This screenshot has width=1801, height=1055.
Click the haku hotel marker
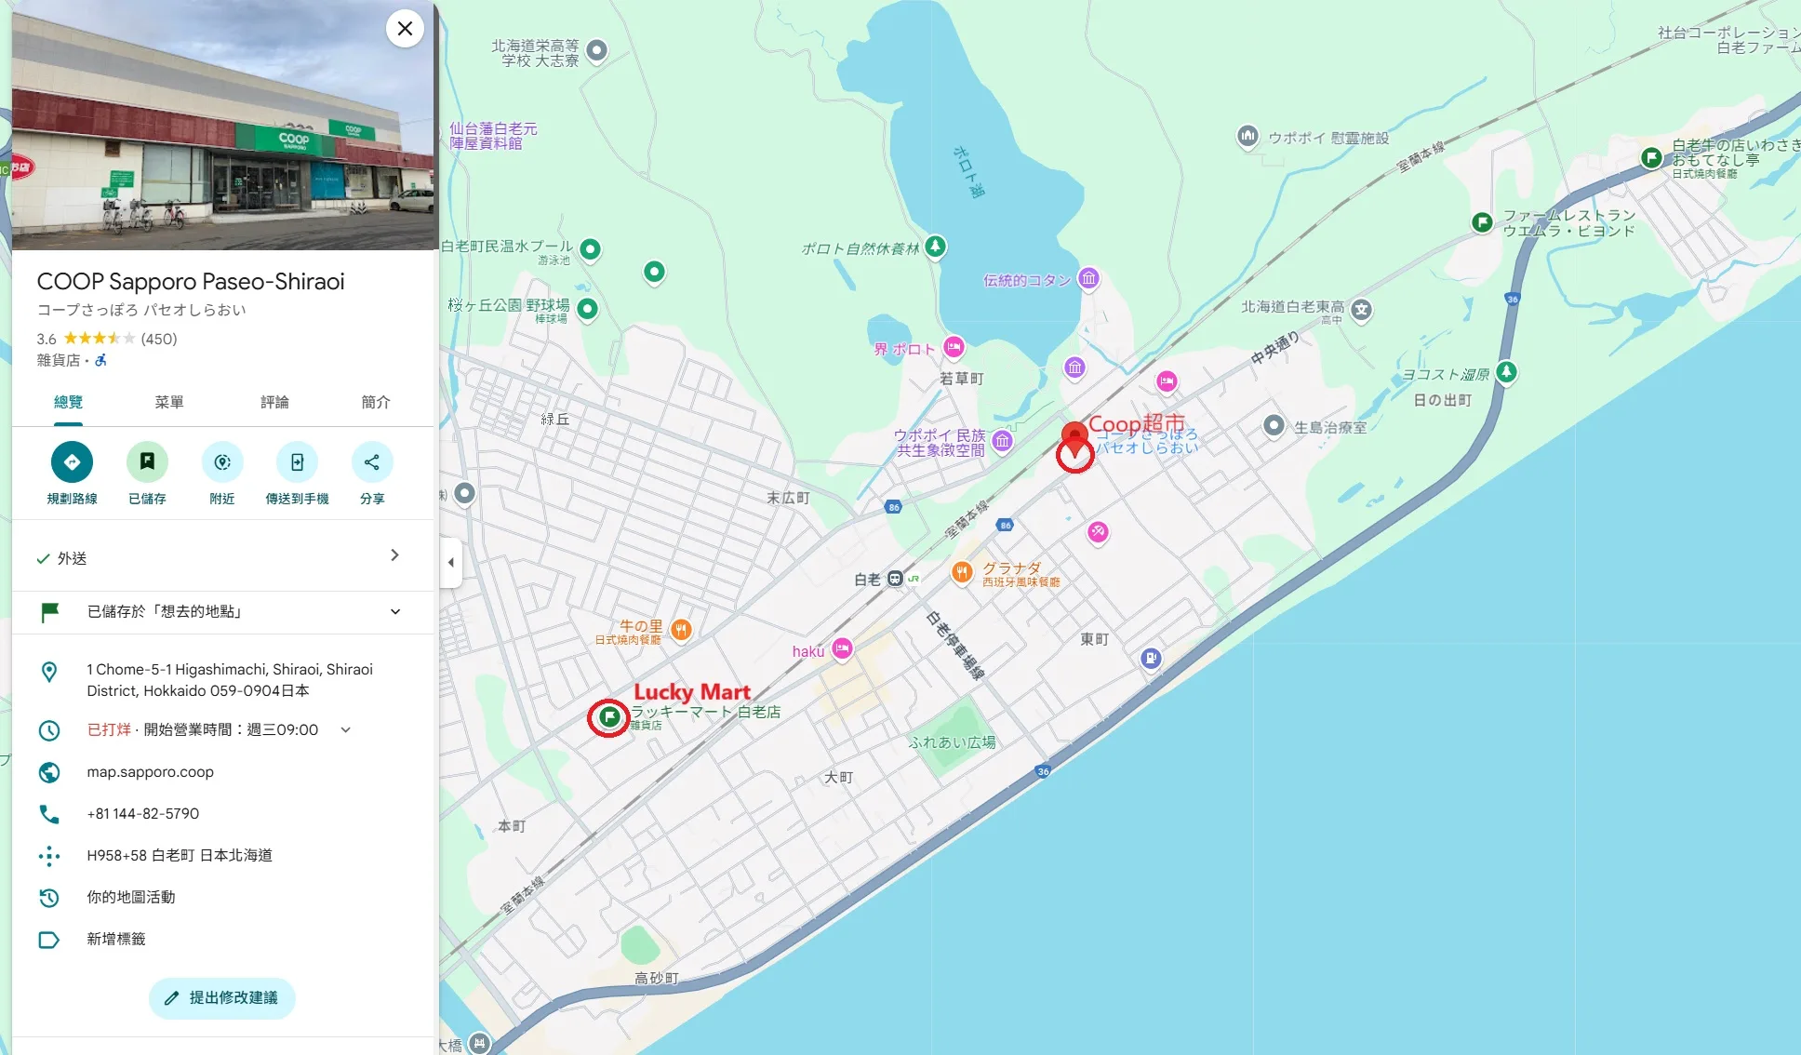[x=842, y=648]
